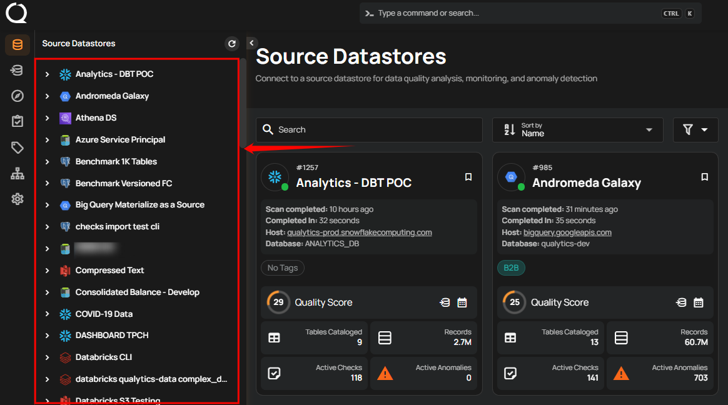Expand the COVID-19 Data datastore
The image size is (728, 405).
46,314
